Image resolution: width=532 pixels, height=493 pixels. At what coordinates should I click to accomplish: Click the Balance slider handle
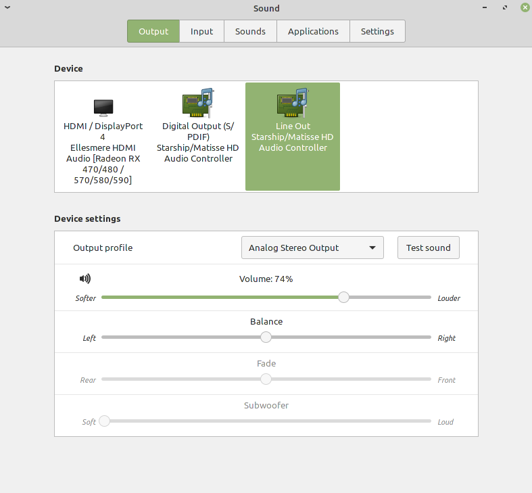[266, 337]
